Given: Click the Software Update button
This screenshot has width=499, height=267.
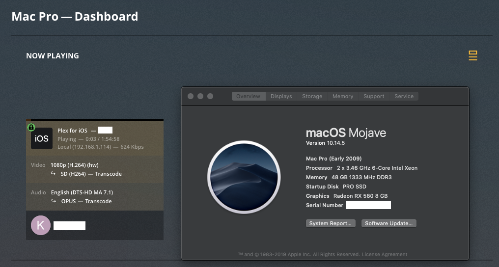Looking at the screenshot, I should [x=388, y=223].
